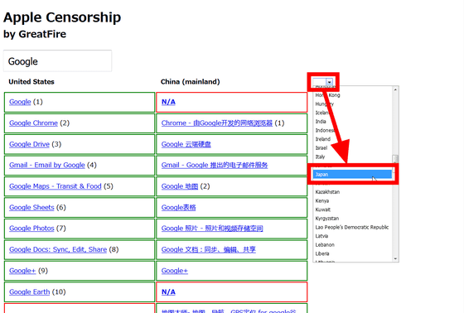Open the China Google 地图 link

point(180,186)
